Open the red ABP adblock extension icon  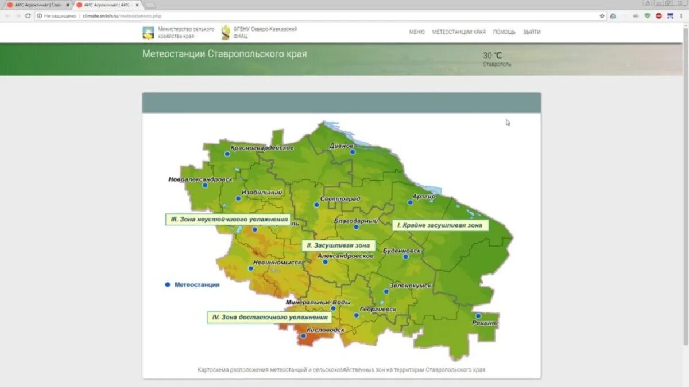(x=659, y=16)
